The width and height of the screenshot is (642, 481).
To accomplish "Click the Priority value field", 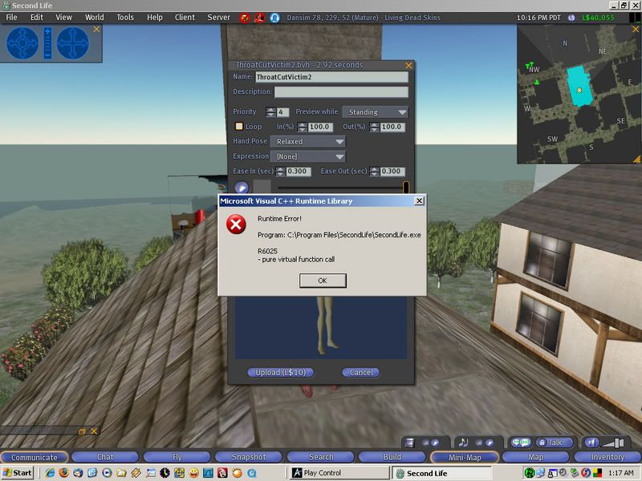I will coord(283,112).
